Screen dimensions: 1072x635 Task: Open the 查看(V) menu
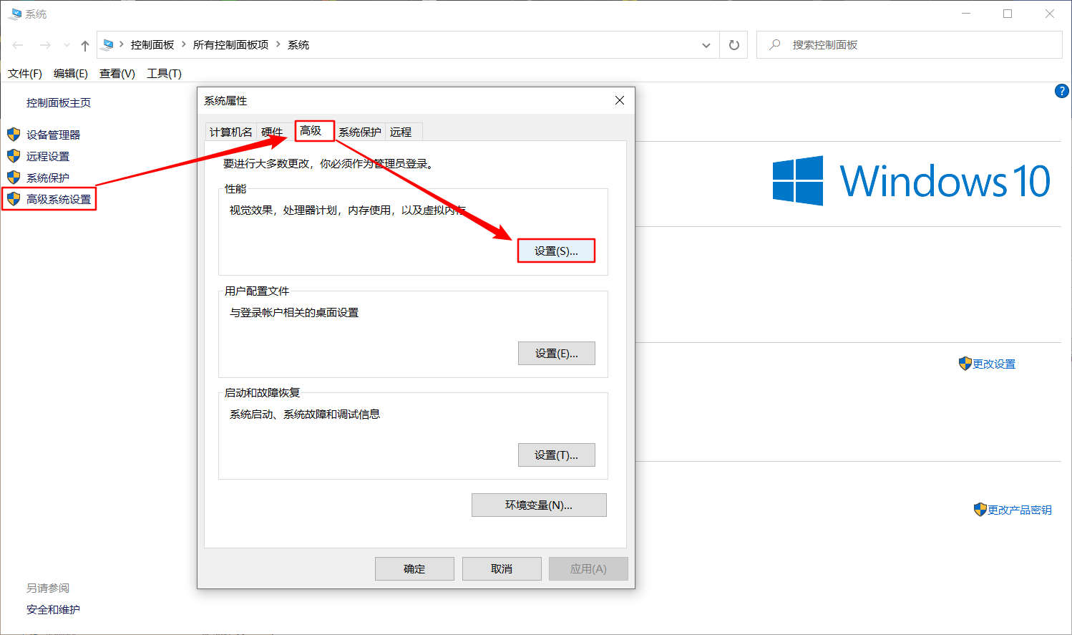[117, 74]
